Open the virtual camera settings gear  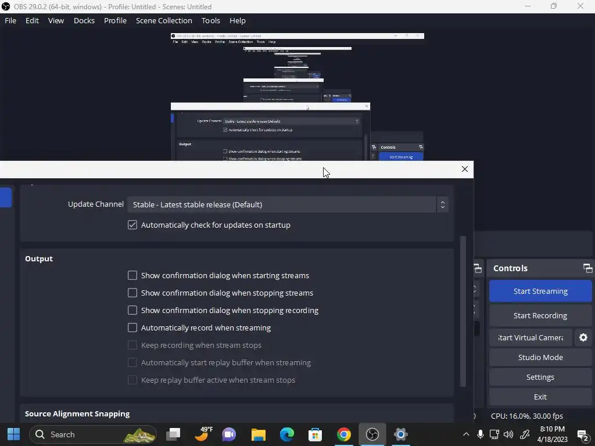pos(583,337)
